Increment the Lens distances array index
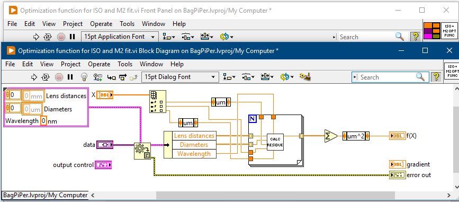 point(8,93)
